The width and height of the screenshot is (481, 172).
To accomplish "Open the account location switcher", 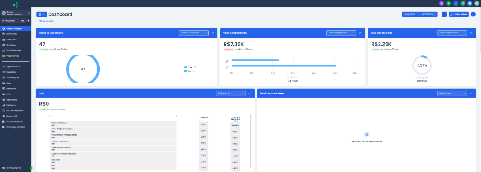I will pos(16,13).
